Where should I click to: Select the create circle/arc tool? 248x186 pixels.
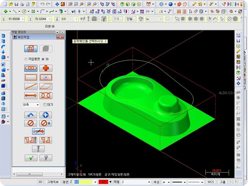click(24, 12)
